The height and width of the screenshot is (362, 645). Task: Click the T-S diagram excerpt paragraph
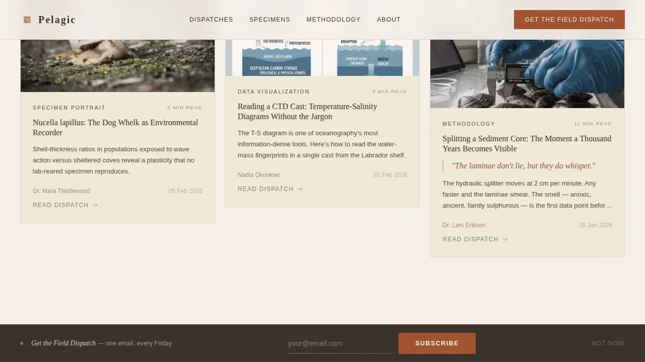(322, 144)
